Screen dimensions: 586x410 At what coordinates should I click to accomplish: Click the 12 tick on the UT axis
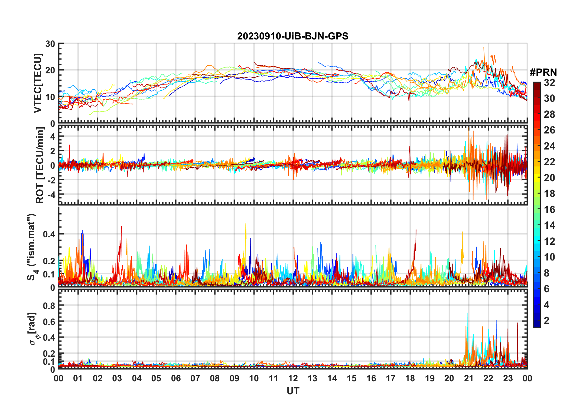[293, 378]
